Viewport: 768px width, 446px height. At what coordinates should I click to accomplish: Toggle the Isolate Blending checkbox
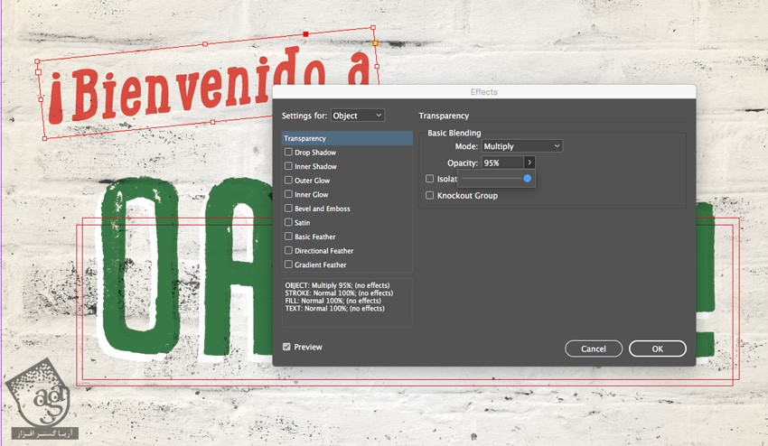coord(430,179)
